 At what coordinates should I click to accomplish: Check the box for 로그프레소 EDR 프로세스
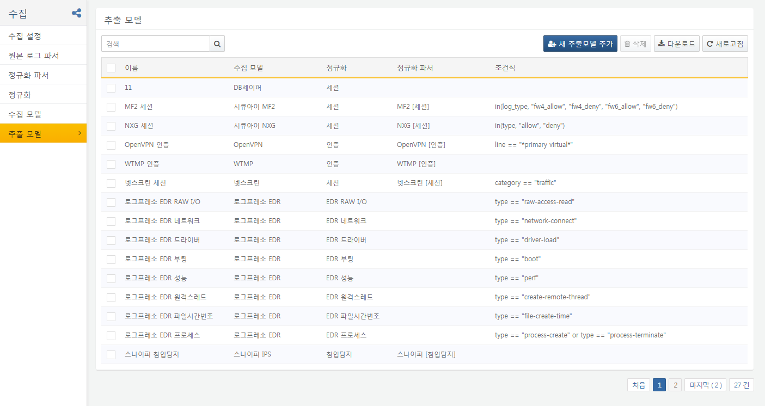[111, 335]
